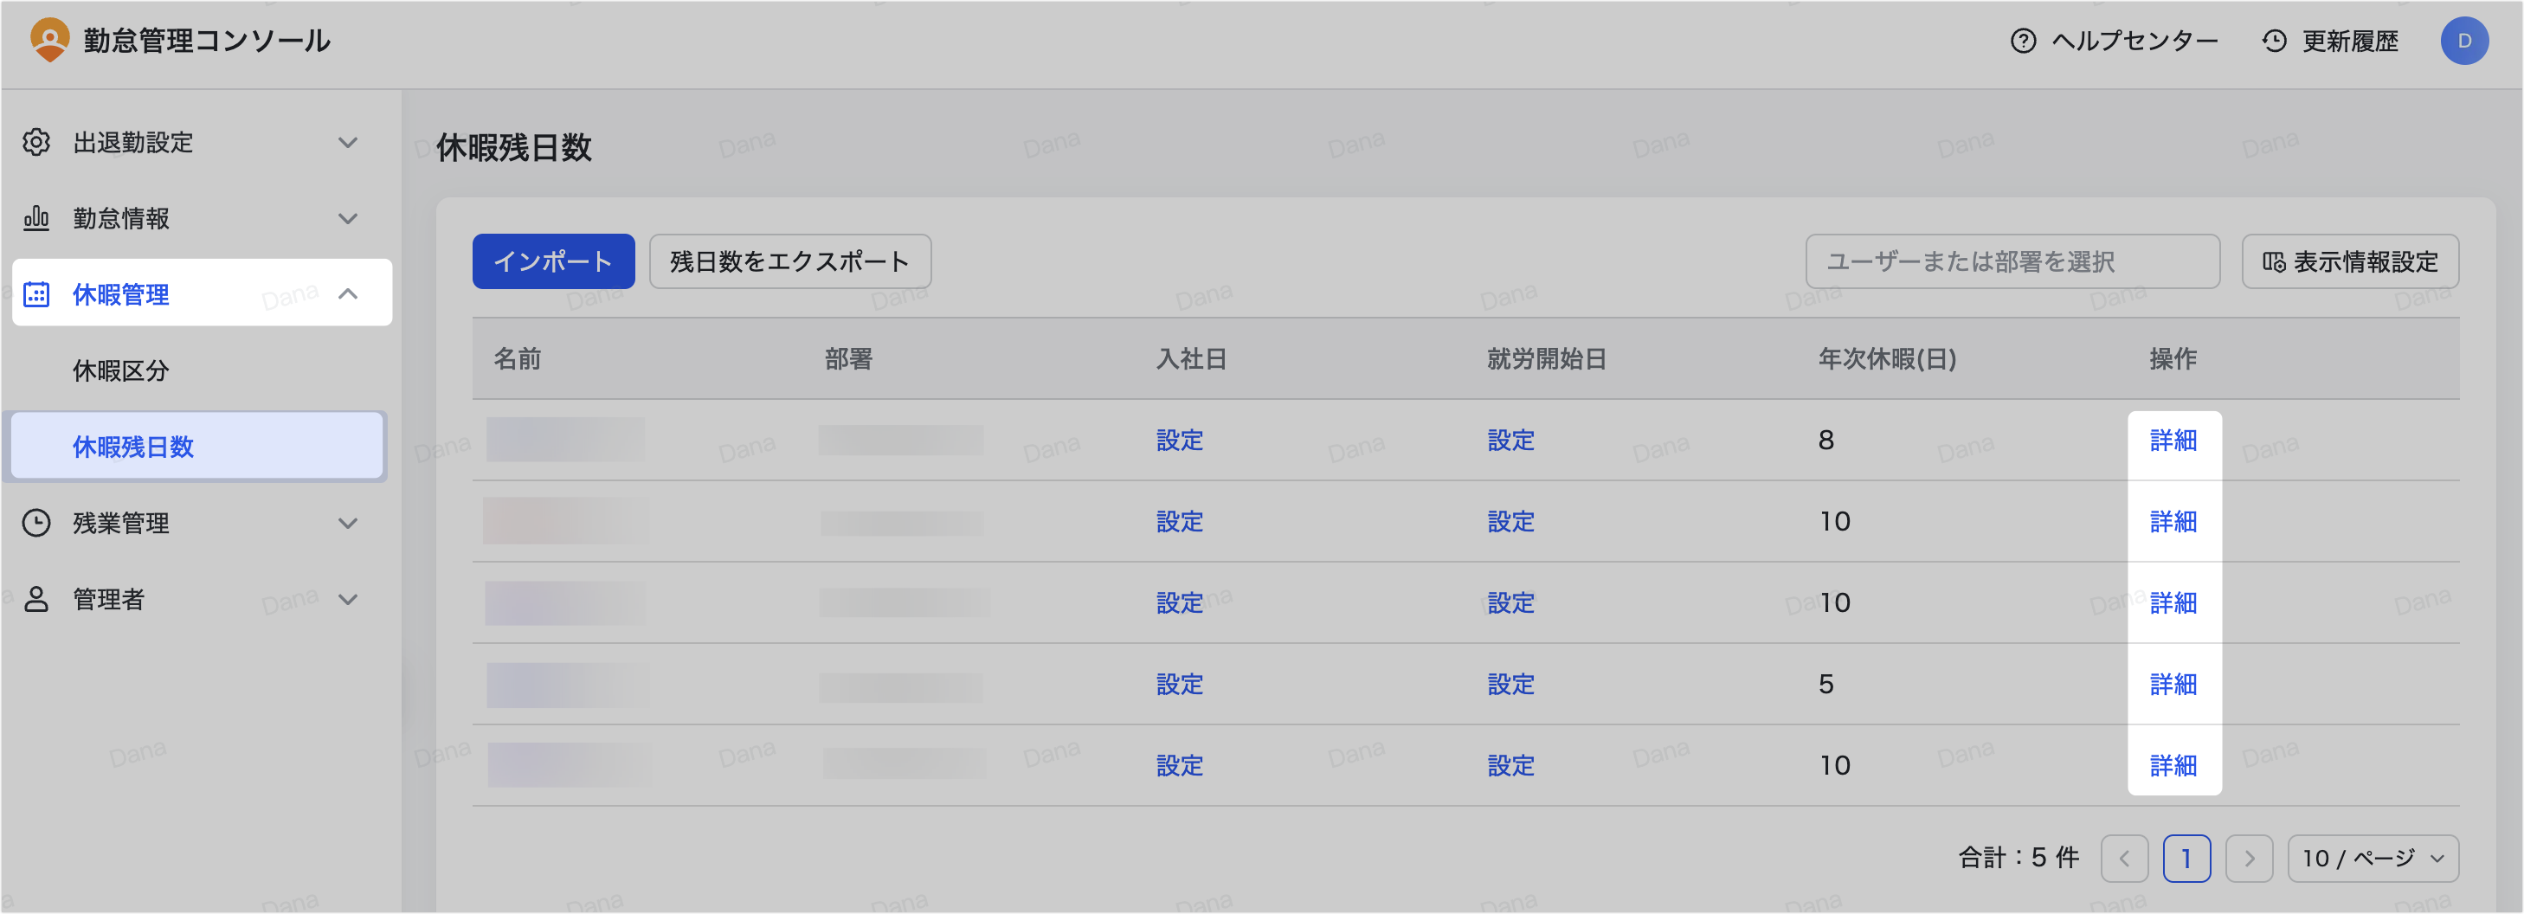Click the 更新履歴 clock history icon
Viewport: 2524px width, 914px height.
[x=2273, y=42]
